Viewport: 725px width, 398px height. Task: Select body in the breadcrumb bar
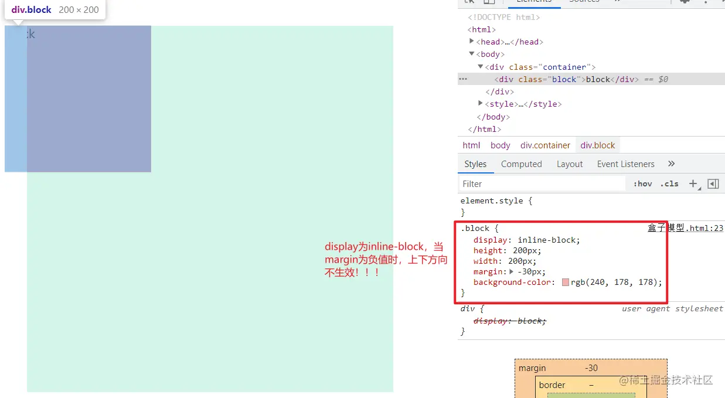click(501, 145)
